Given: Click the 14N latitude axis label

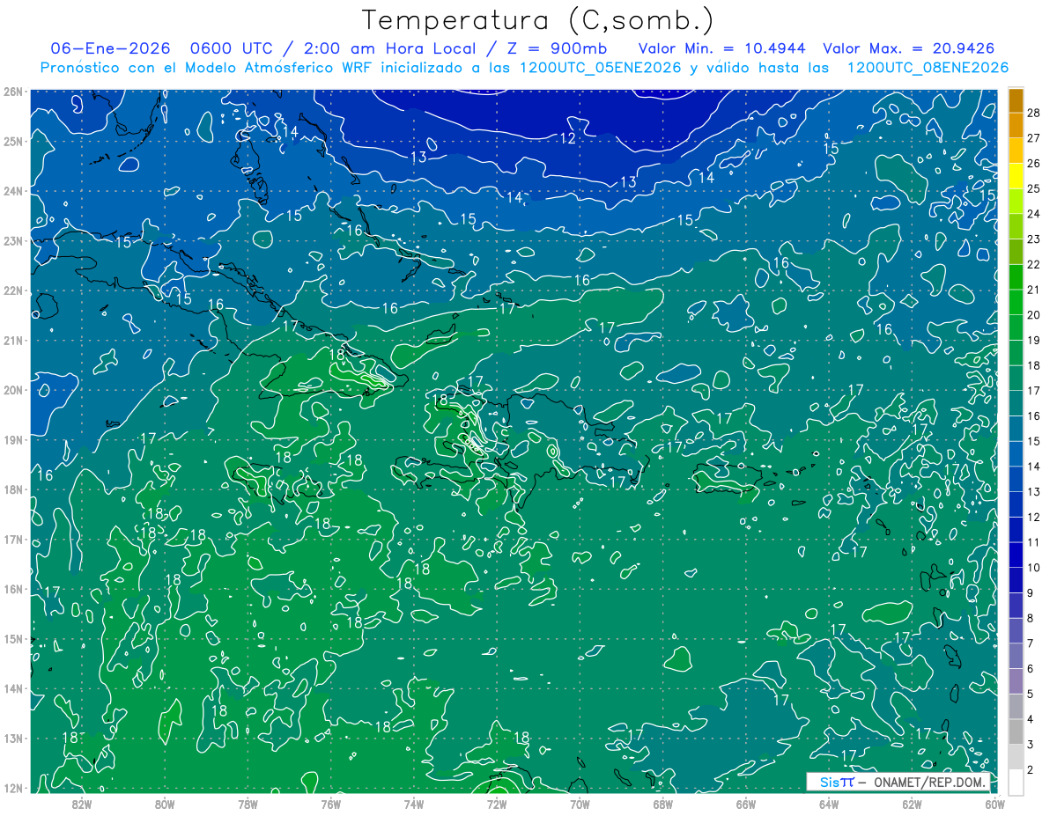Looking at the screenshot, I should 12,688.
